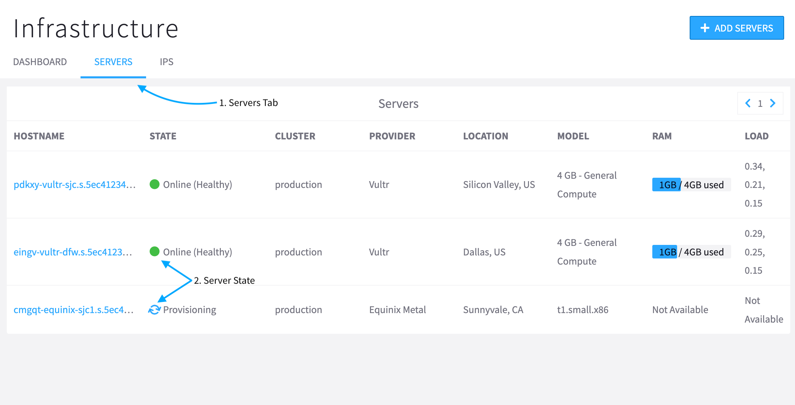Click green status dot for eingv-vultr-dfw server
Viewport: 795px width, 405px height.
(155, 251)
